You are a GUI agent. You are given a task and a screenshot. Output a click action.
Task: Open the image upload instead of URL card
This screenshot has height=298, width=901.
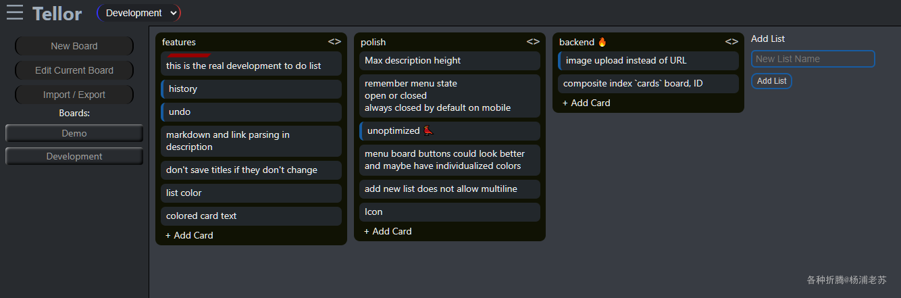[x=648, y=60]
